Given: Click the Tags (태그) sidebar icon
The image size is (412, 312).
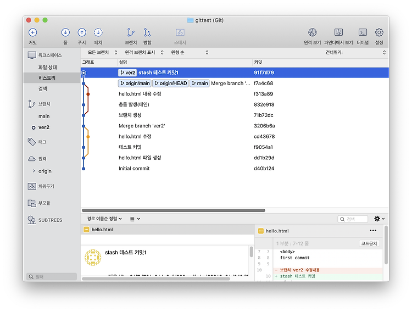Looking at the screenshot, I should (32, 142).
